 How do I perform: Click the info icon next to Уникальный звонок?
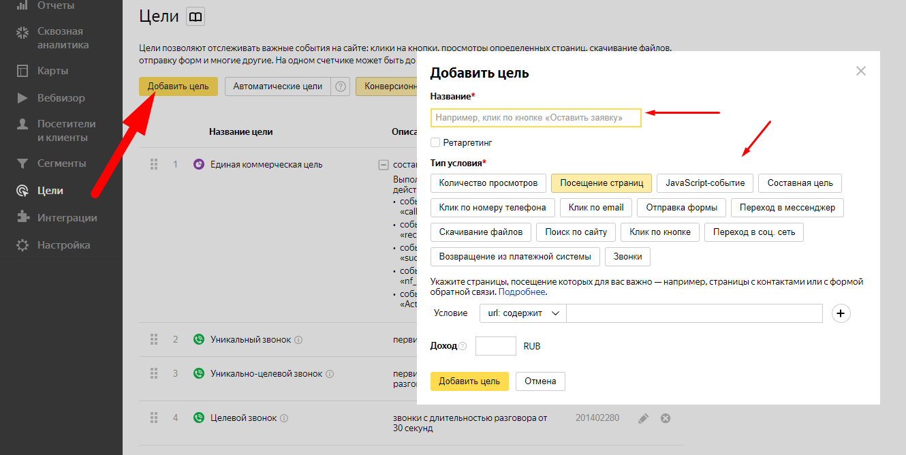298,339
